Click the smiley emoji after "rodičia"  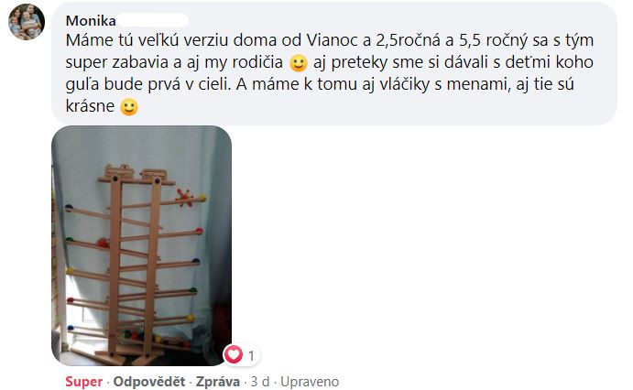coord(299,63)
